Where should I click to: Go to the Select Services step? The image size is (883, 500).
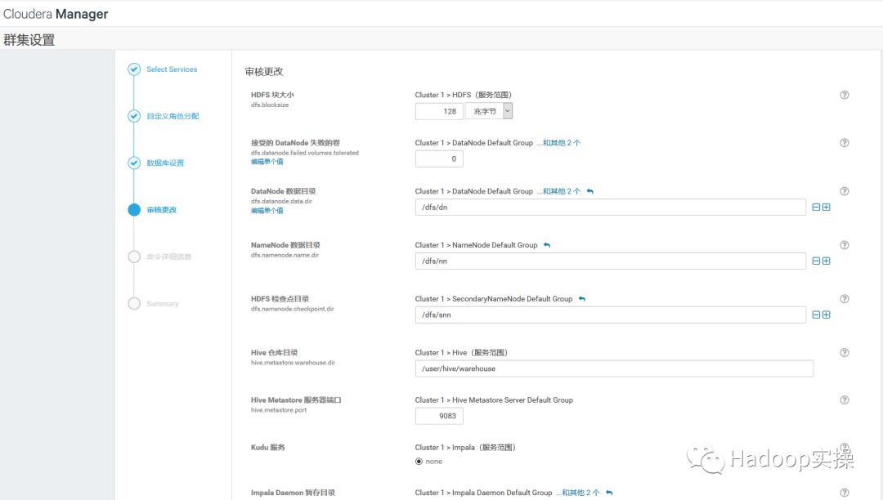(x=172, y=69)
